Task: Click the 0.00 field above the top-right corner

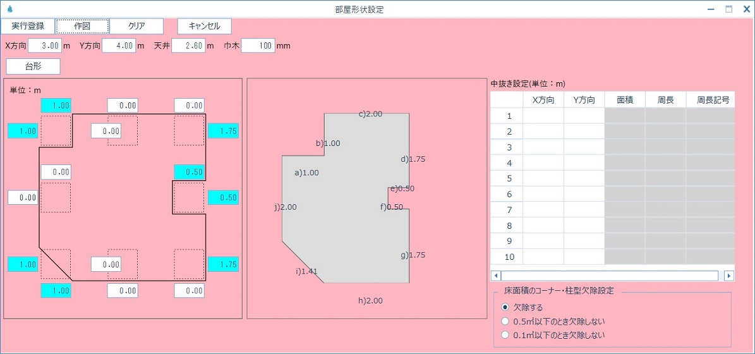Action: (190, 105)
